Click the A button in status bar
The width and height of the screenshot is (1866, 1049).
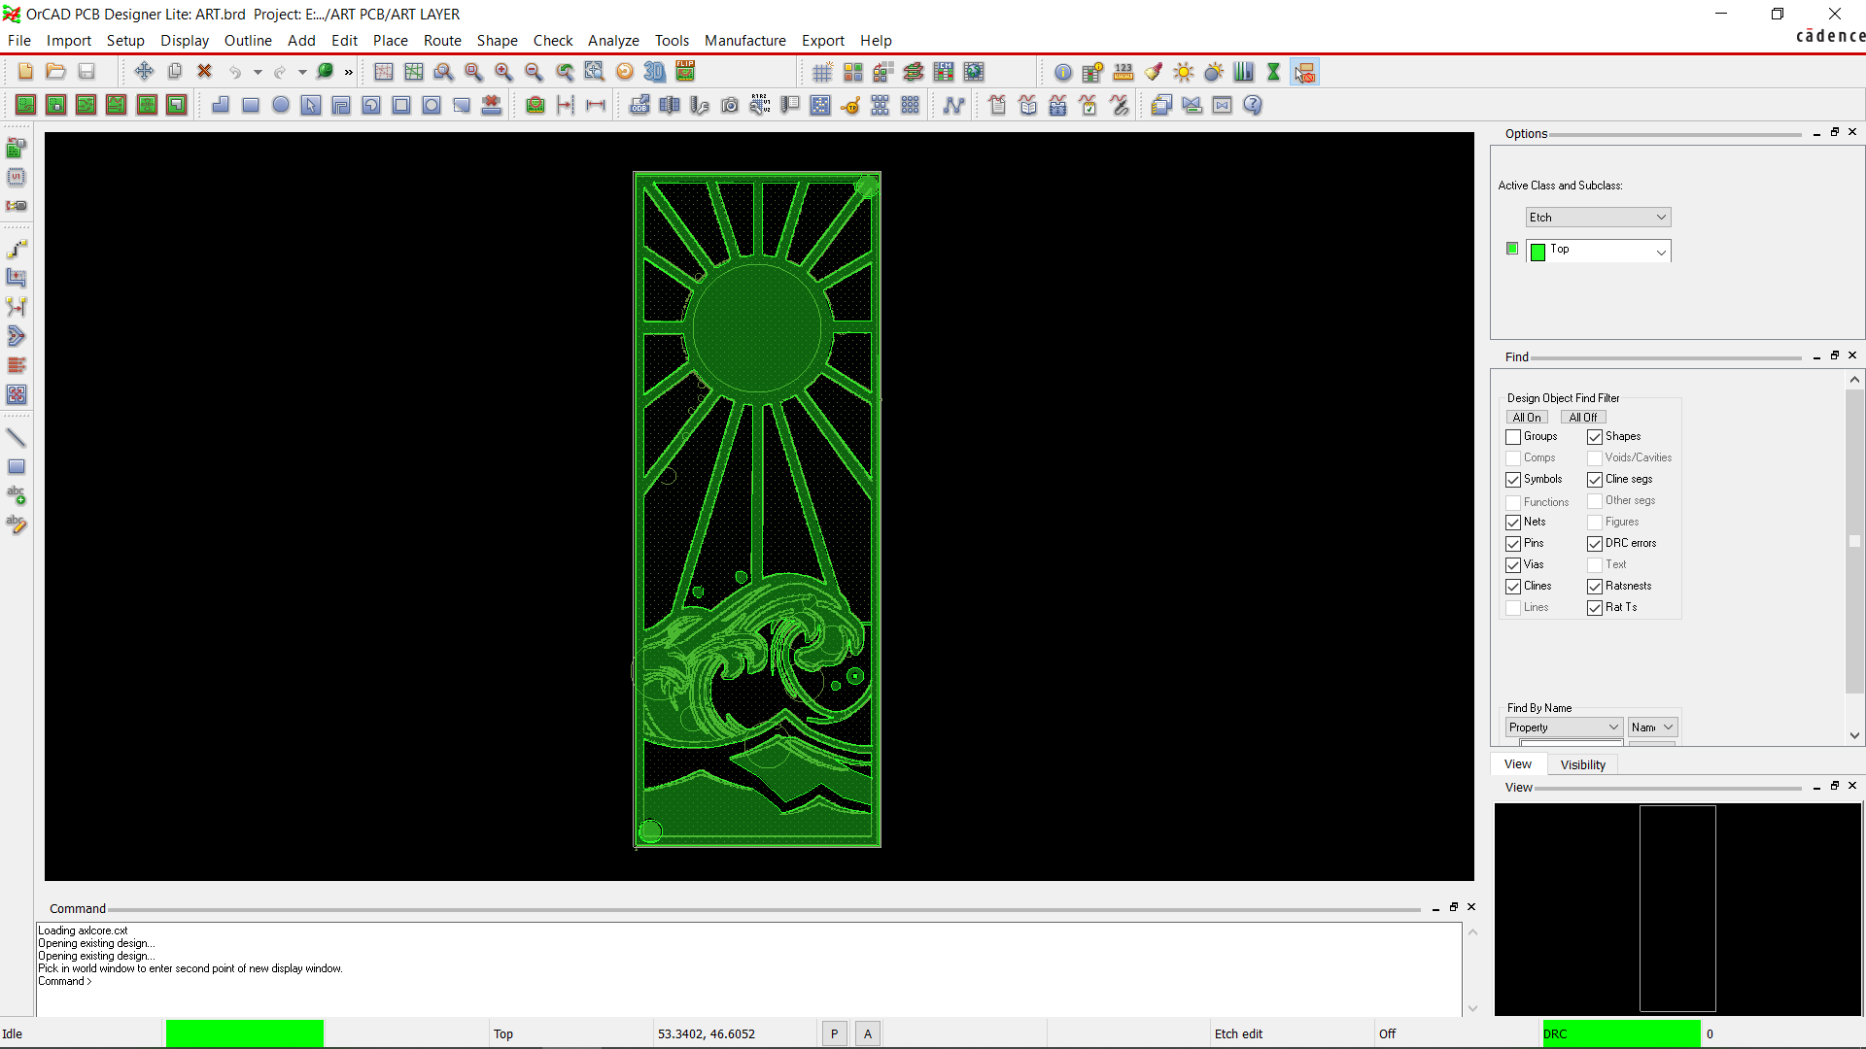(868, 1034)
